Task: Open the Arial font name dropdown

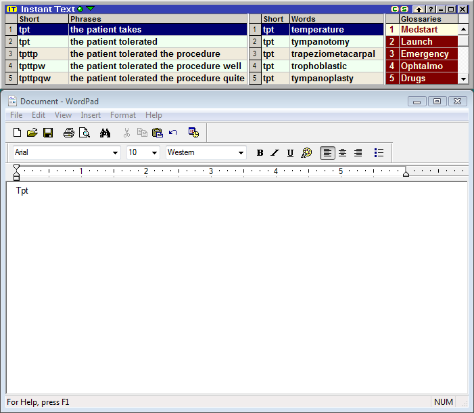Action: point(115,152)
